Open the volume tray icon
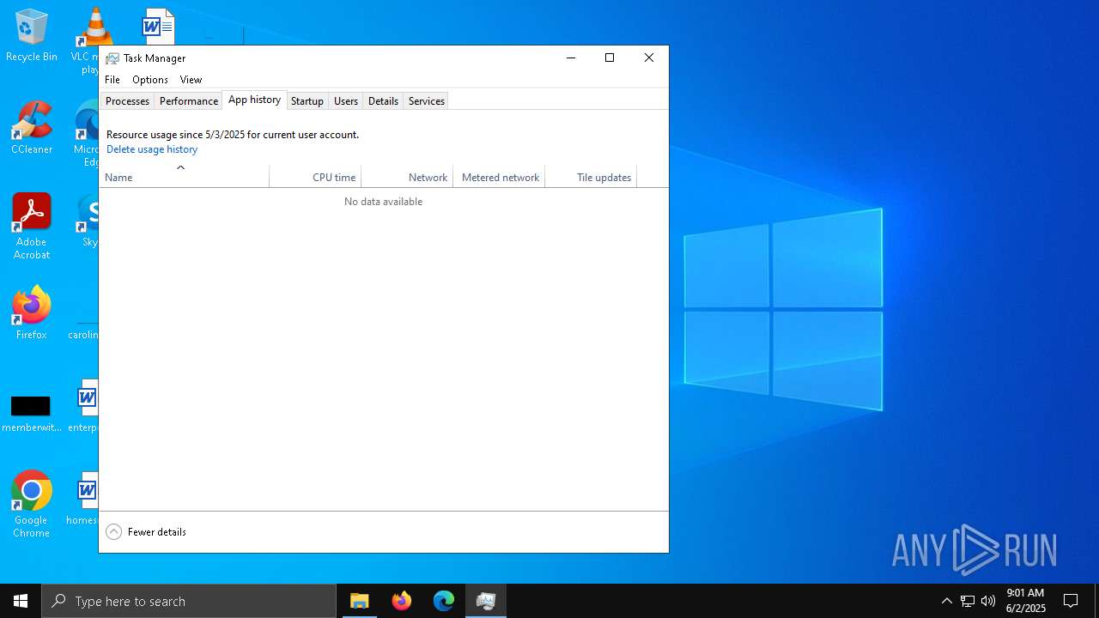Screen dimensions: 1099x618 (x=988, y=601)
